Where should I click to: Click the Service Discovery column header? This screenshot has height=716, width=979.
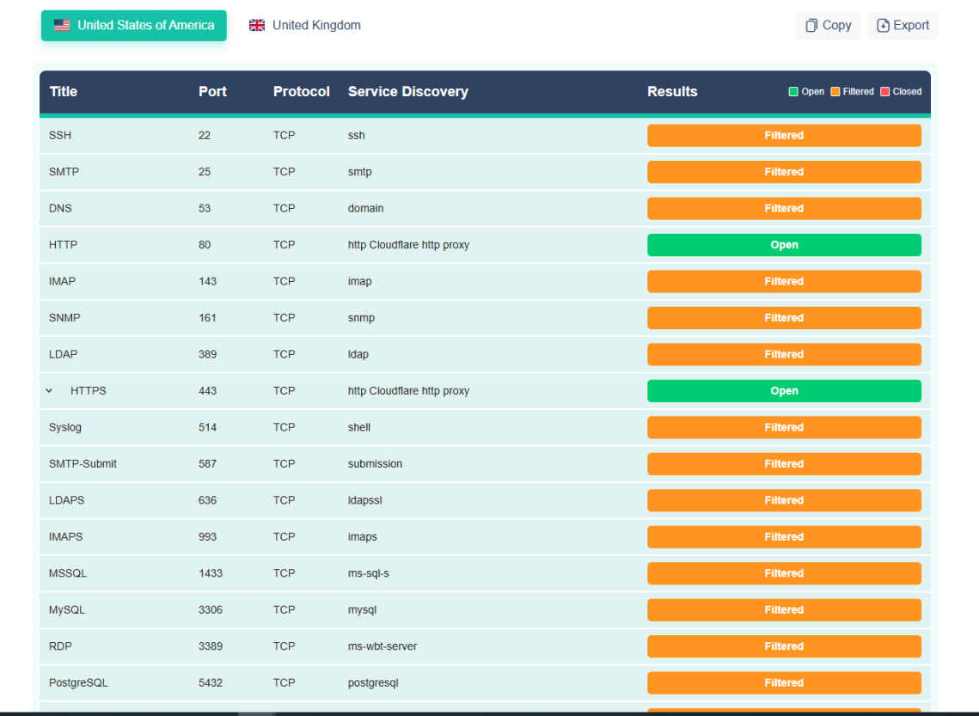407,92
